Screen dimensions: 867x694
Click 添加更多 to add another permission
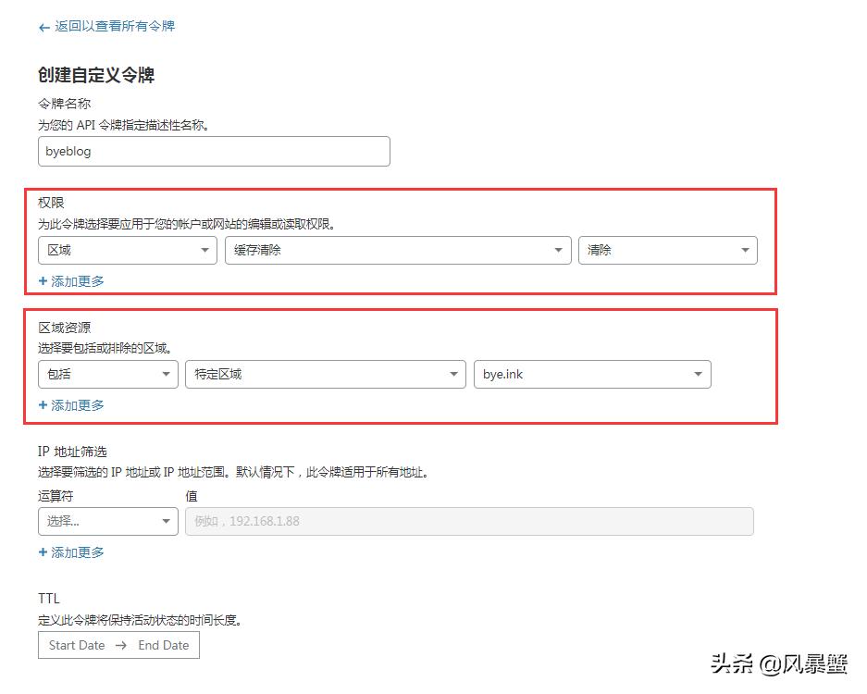76,280
